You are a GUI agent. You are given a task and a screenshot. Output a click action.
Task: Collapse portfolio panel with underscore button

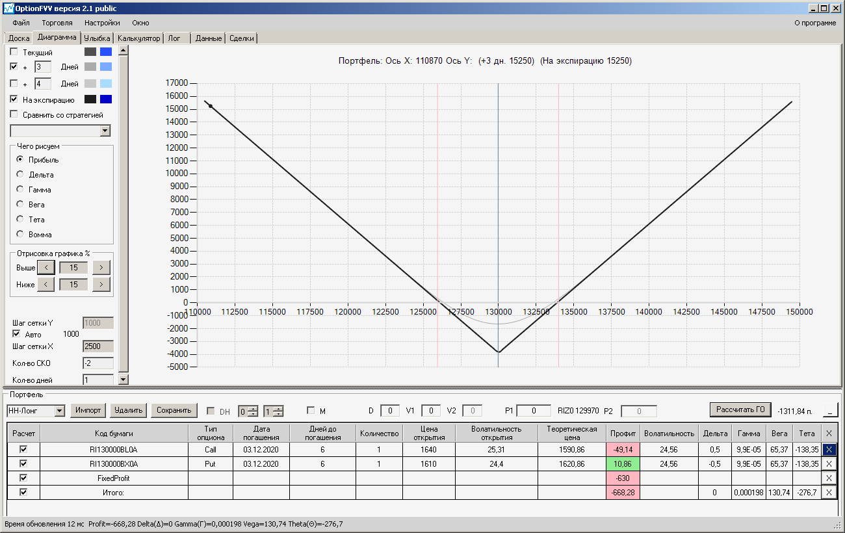[830, 410]
